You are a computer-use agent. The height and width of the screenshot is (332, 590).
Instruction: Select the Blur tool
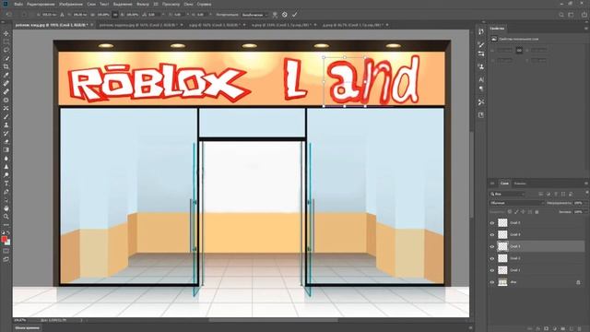click(x=6, y=158)
